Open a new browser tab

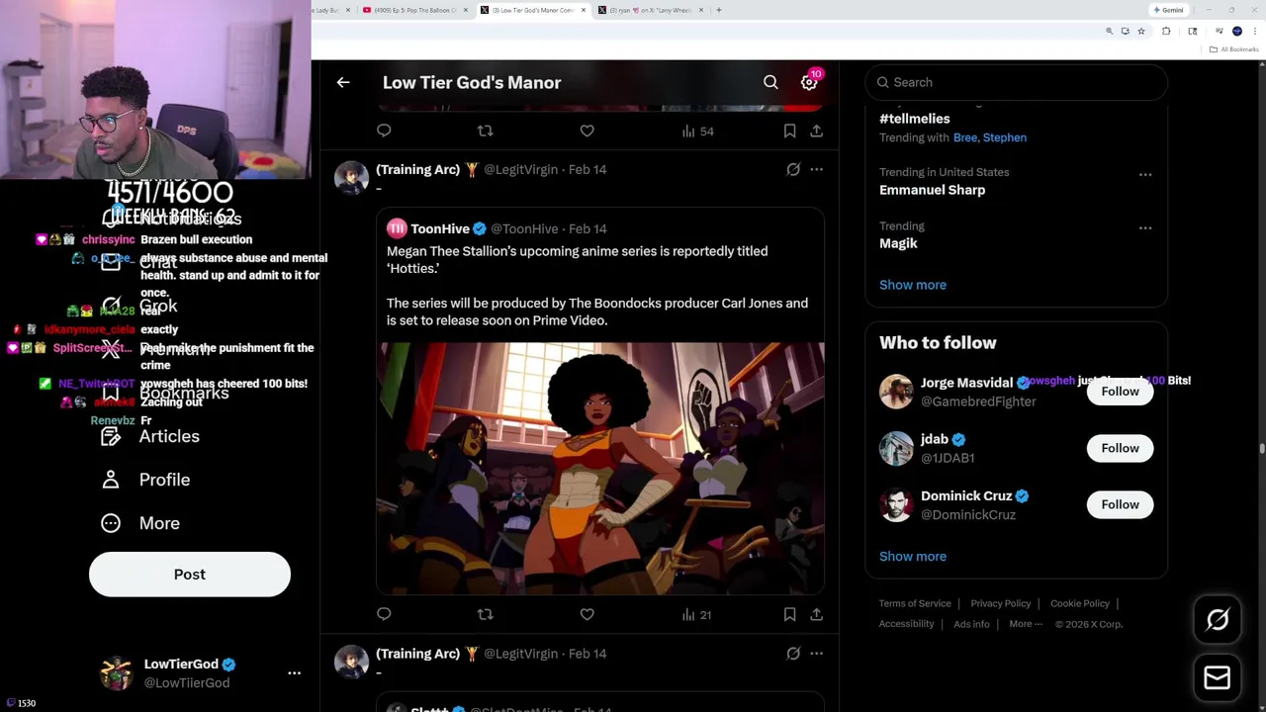719,10
